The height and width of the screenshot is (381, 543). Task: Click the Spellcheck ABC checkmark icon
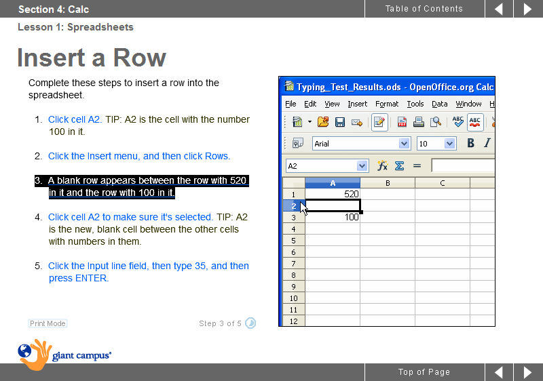[457, 122]
